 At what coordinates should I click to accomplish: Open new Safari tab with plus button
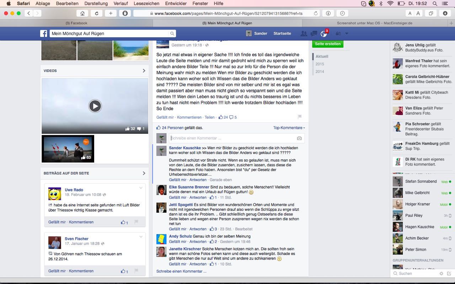coord(451,23)
